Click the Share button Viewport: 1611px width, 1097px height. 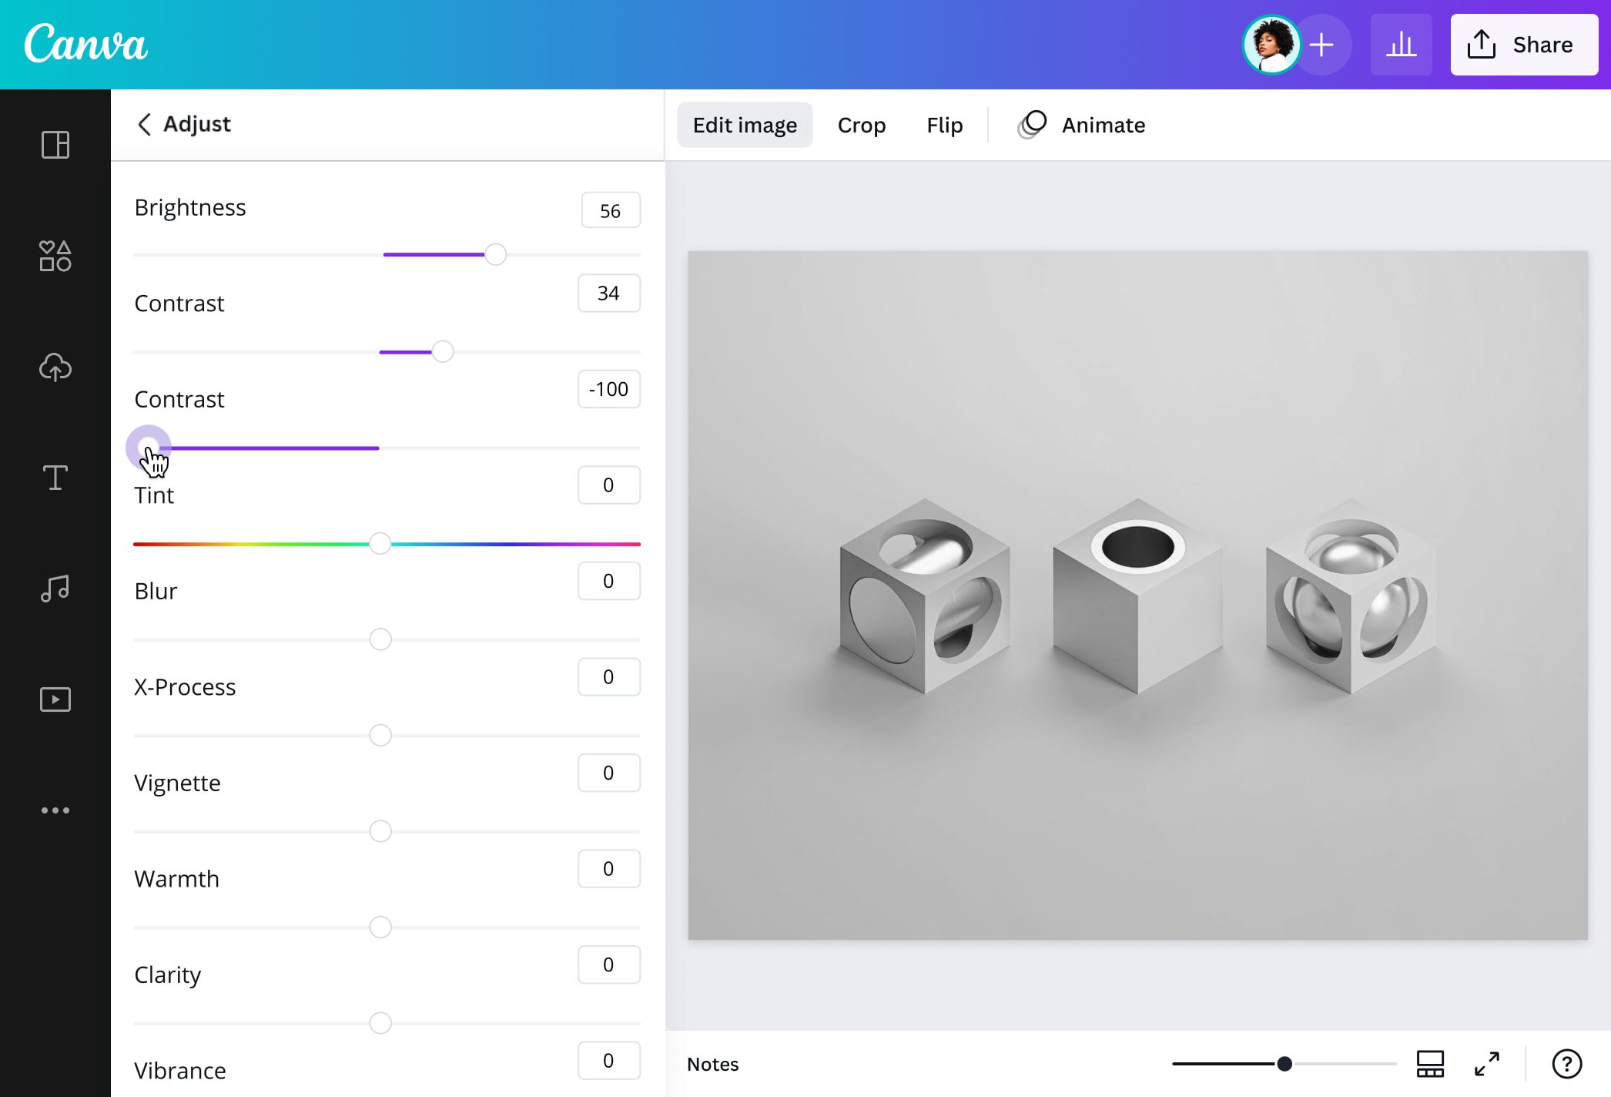(x=1523, y=44)
